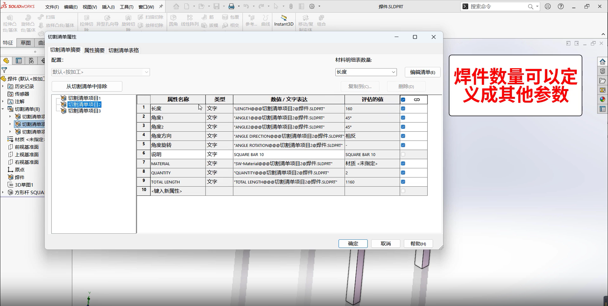Switch to the 切割清单表格 tab
Image resolution: width=608 pixels, height=306 pixels.
123,50
